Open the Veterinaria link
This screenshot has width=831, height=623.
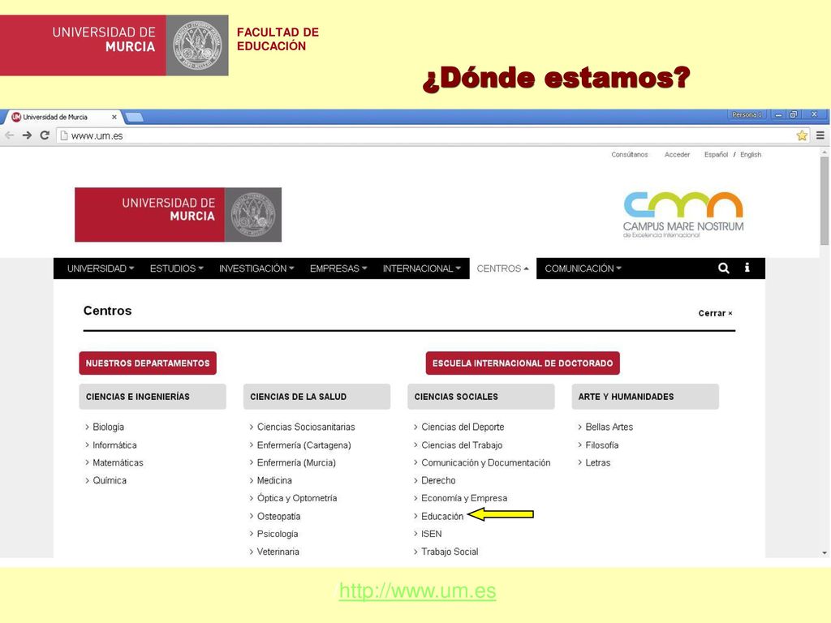278,552
